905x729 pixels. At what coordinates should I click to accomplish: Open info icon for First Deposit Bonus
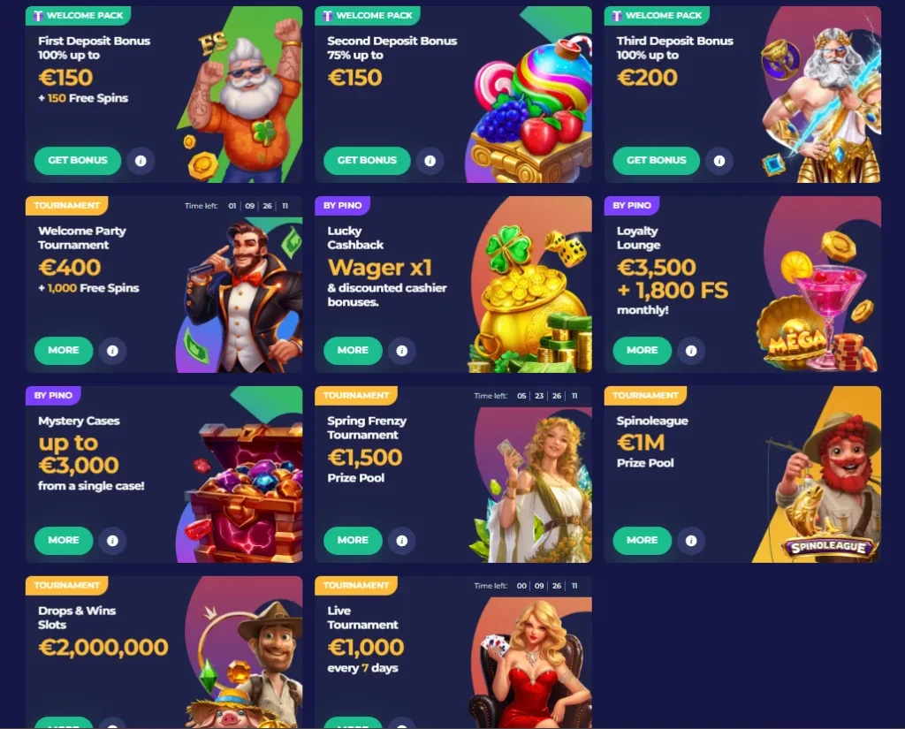pos(141,161)
